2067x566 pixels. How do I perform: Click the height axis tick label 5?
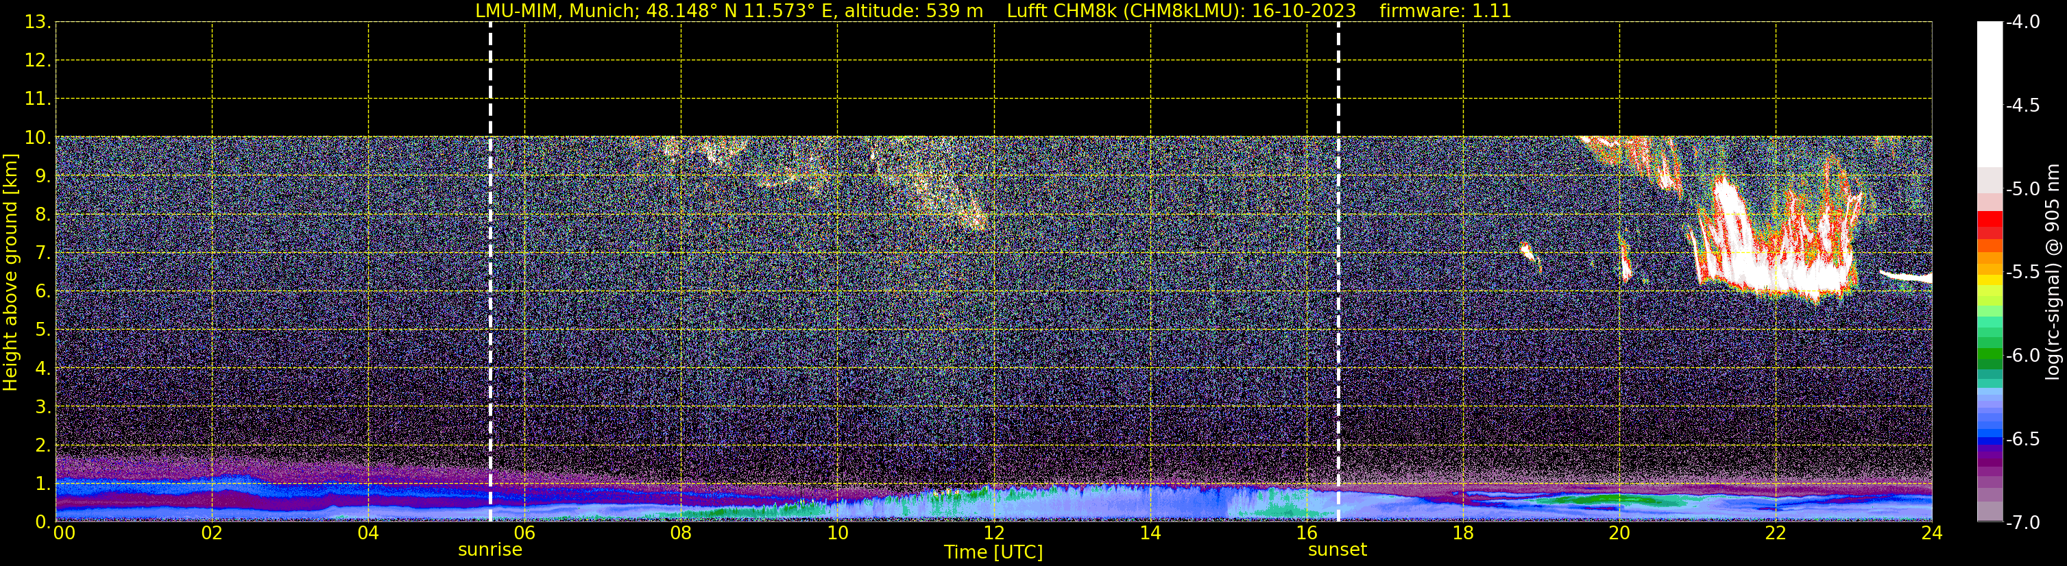coord(42,330)
